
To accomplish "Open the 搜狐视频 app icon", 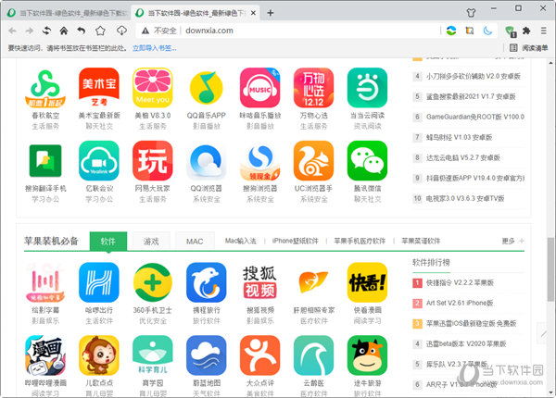I will (x=259, y=282).
